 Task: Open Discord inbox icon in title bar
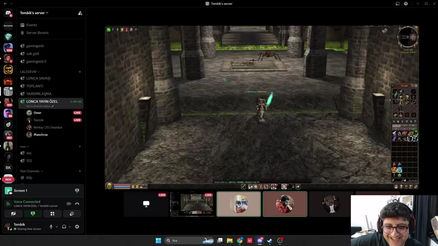(x=398, y=4)
